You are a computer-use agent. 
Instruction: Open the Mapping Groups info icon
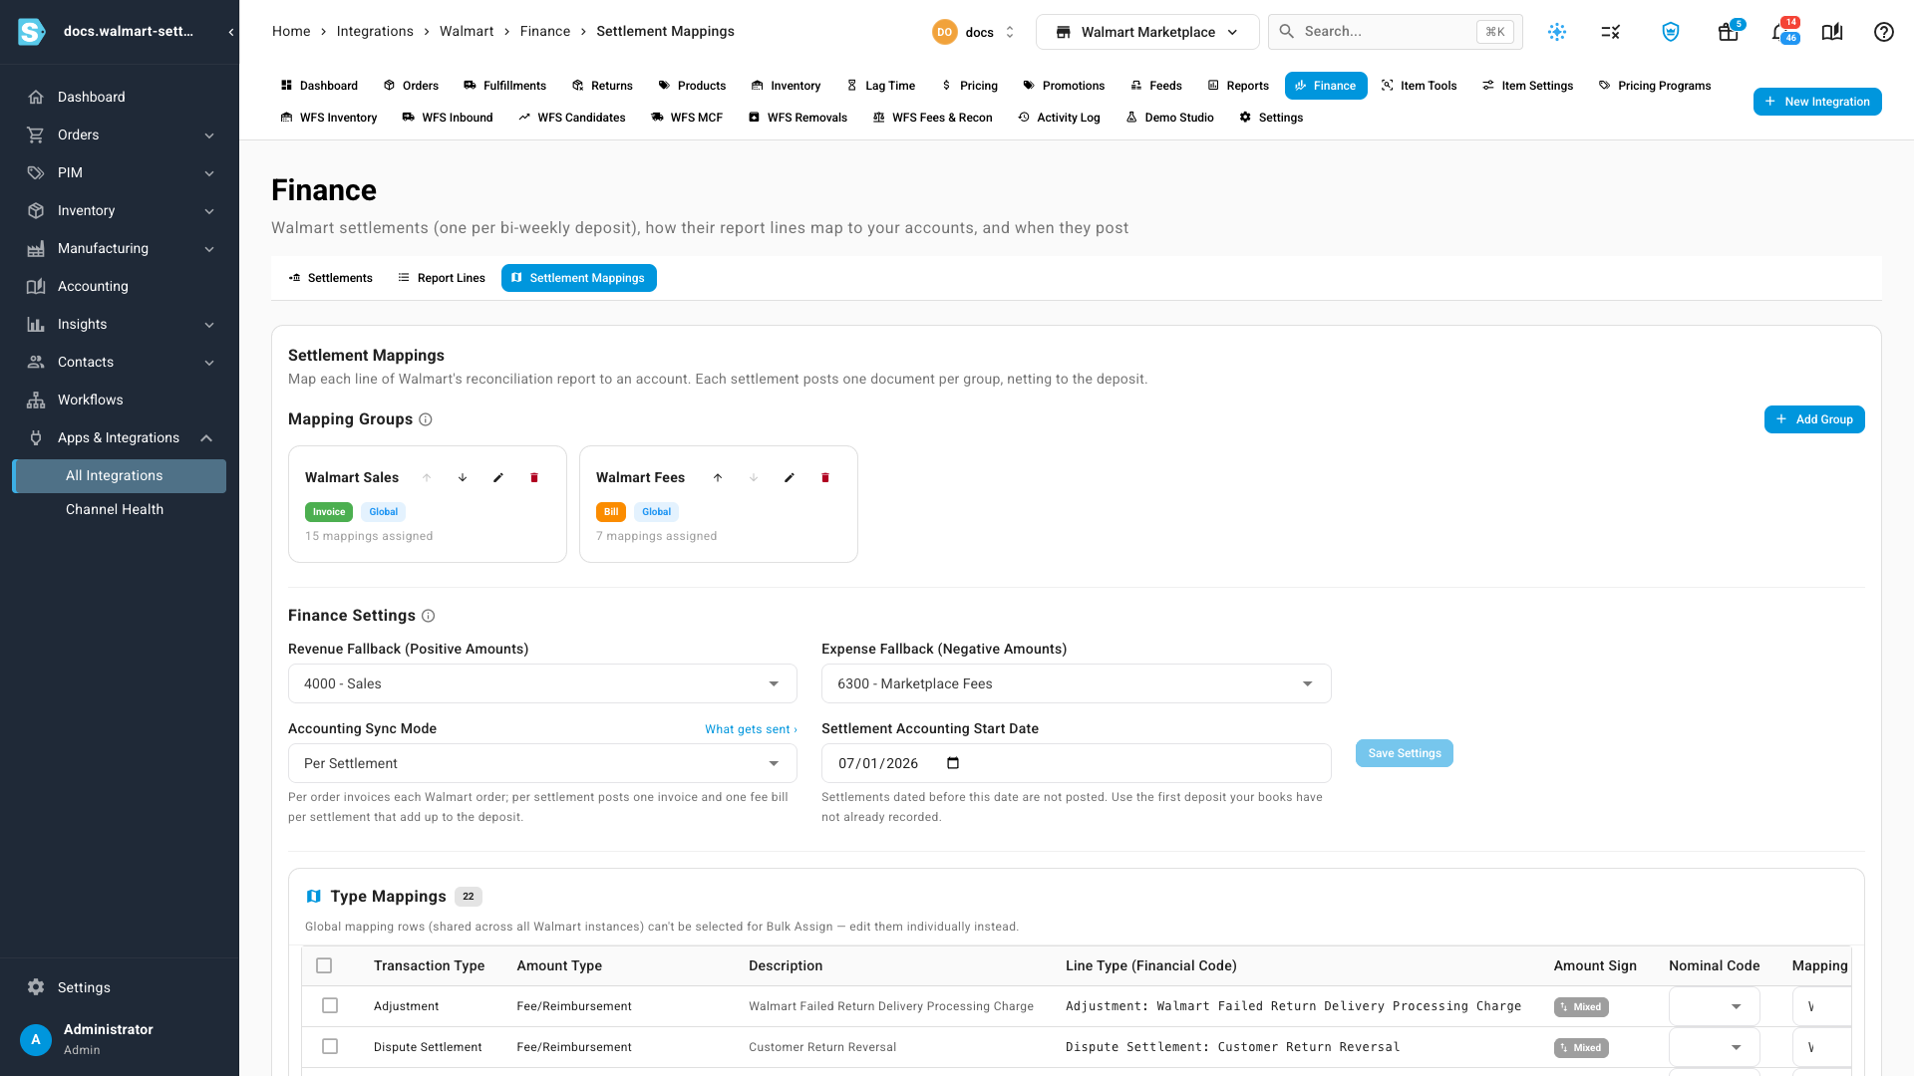426,419
